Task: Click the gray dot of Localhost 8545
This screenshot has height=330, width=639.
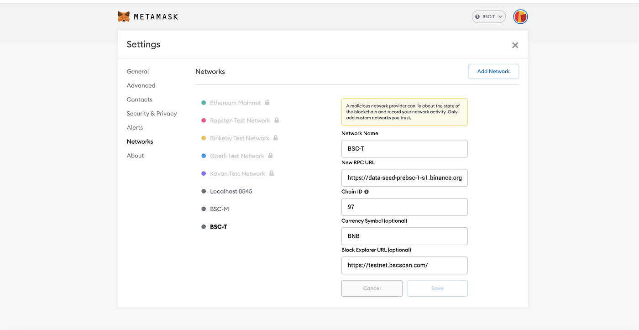Action: [x=204, y=191]
